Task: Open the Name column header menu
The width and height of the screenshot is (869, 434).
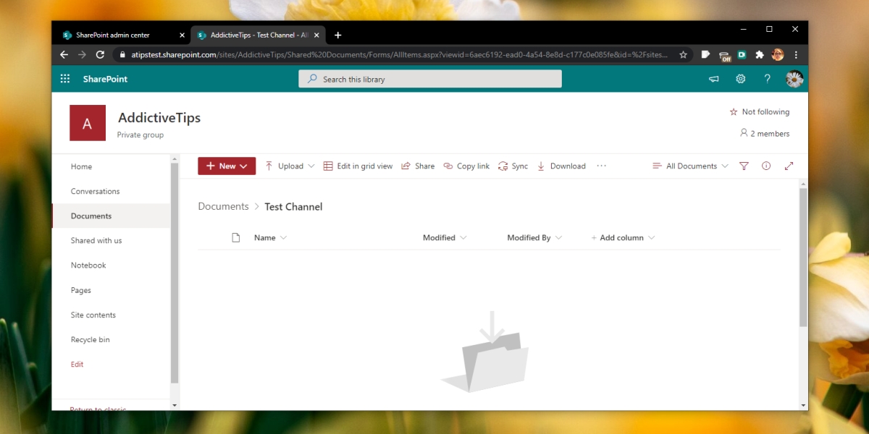Action: point(270,238)
